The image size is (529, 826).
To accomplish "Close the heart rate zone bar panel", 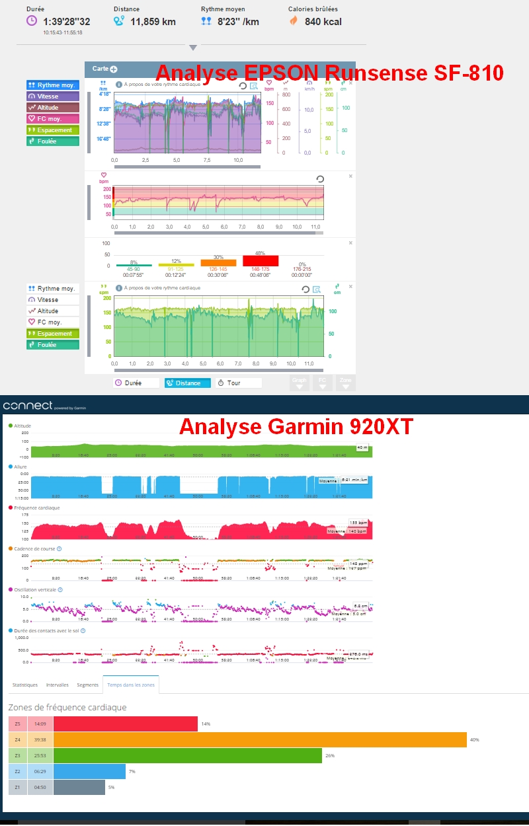I will pos(350,243).
